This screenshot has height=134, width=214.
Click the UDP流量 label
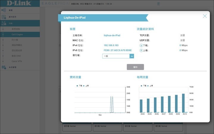(x=145, y=40)
